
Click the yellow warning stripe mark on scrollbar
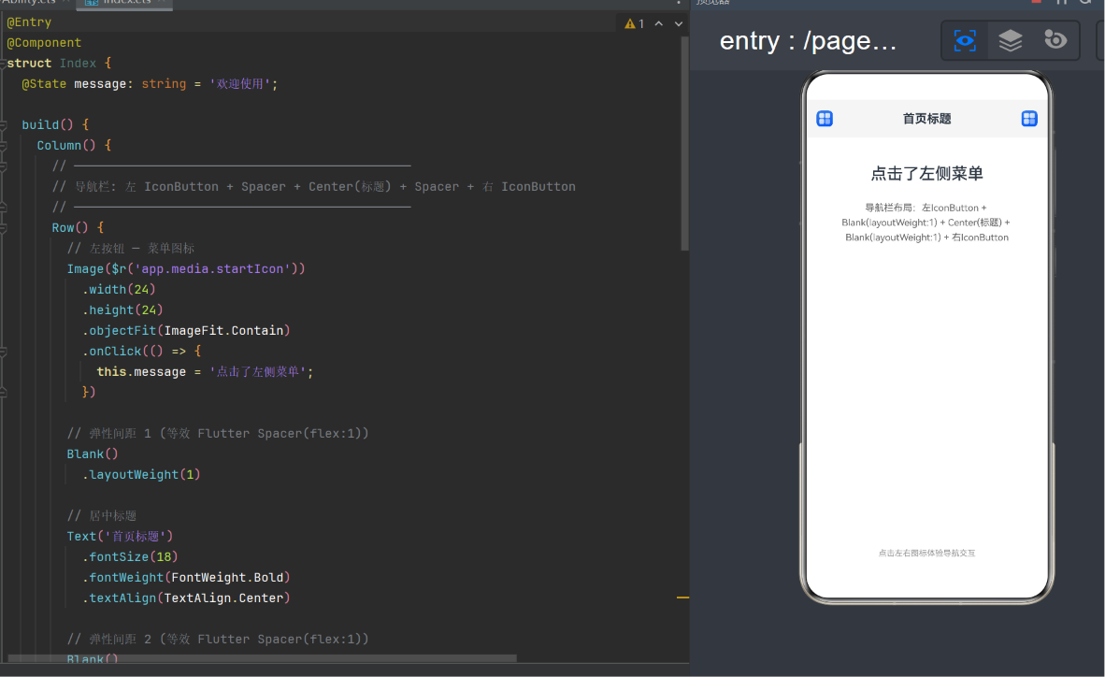(682, 598)
